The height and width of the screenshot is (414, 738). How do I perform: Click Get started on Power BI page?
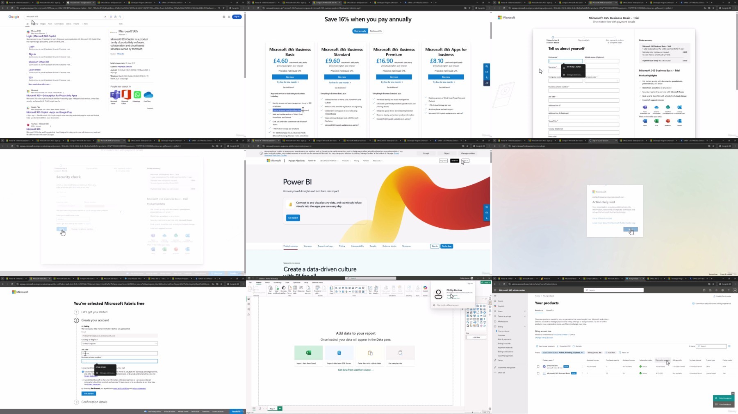click(293, 218)
